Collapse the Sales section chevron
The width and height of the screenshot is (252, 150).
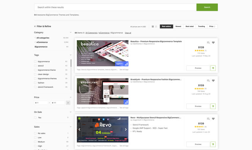pos(71,127)
